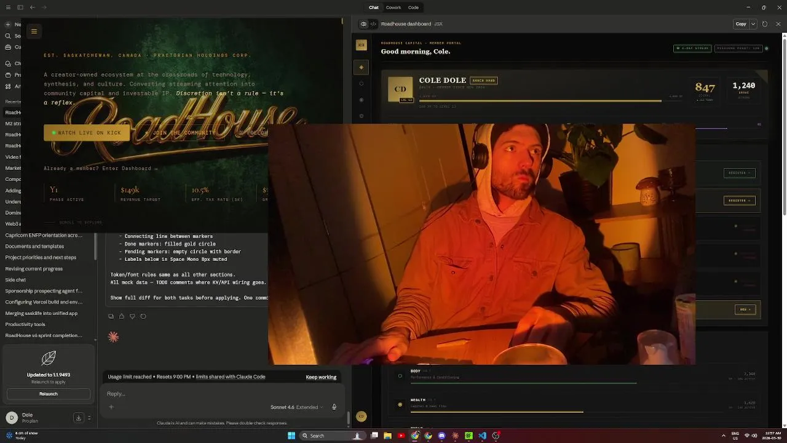Screen dimensions: 787x443
Task: Open volume control in system tray
Action: 755,436
